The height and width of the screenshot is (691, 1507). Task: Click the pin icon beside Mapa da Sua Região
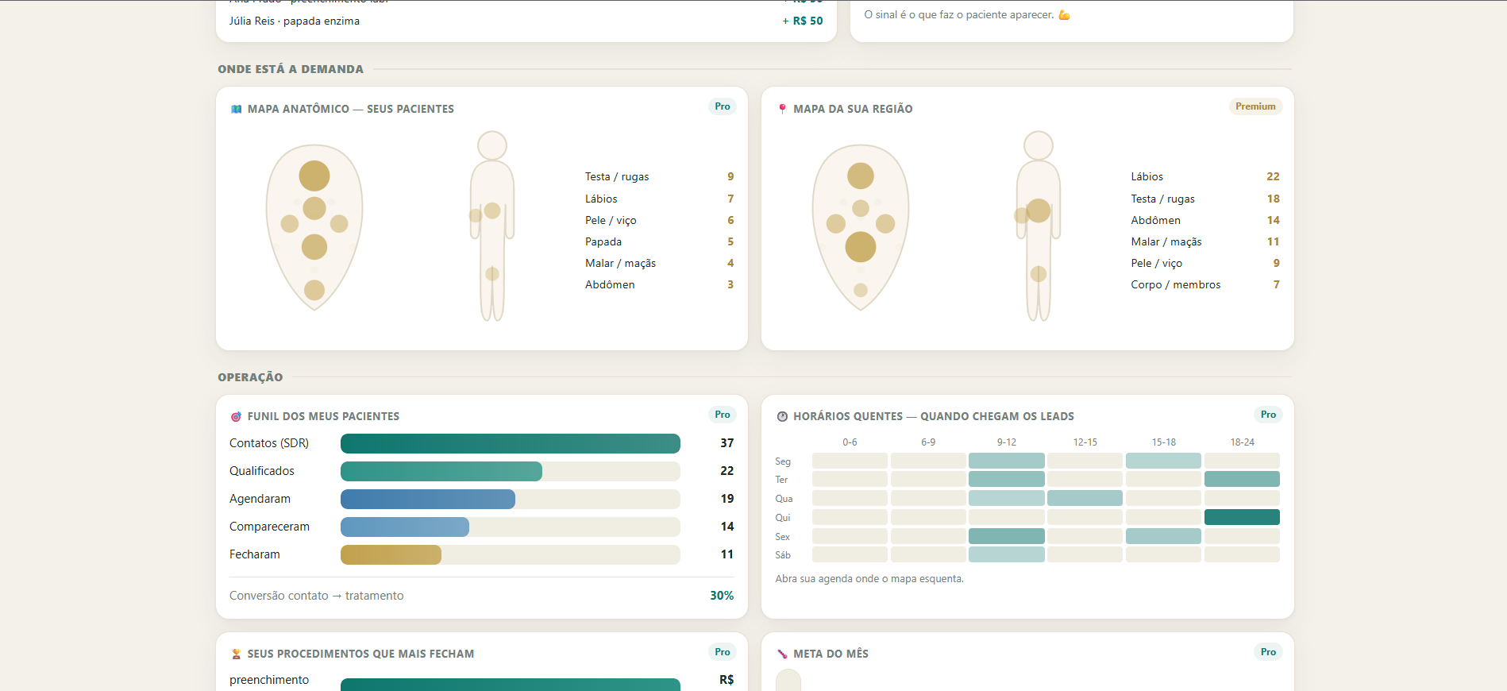(782, 109)
